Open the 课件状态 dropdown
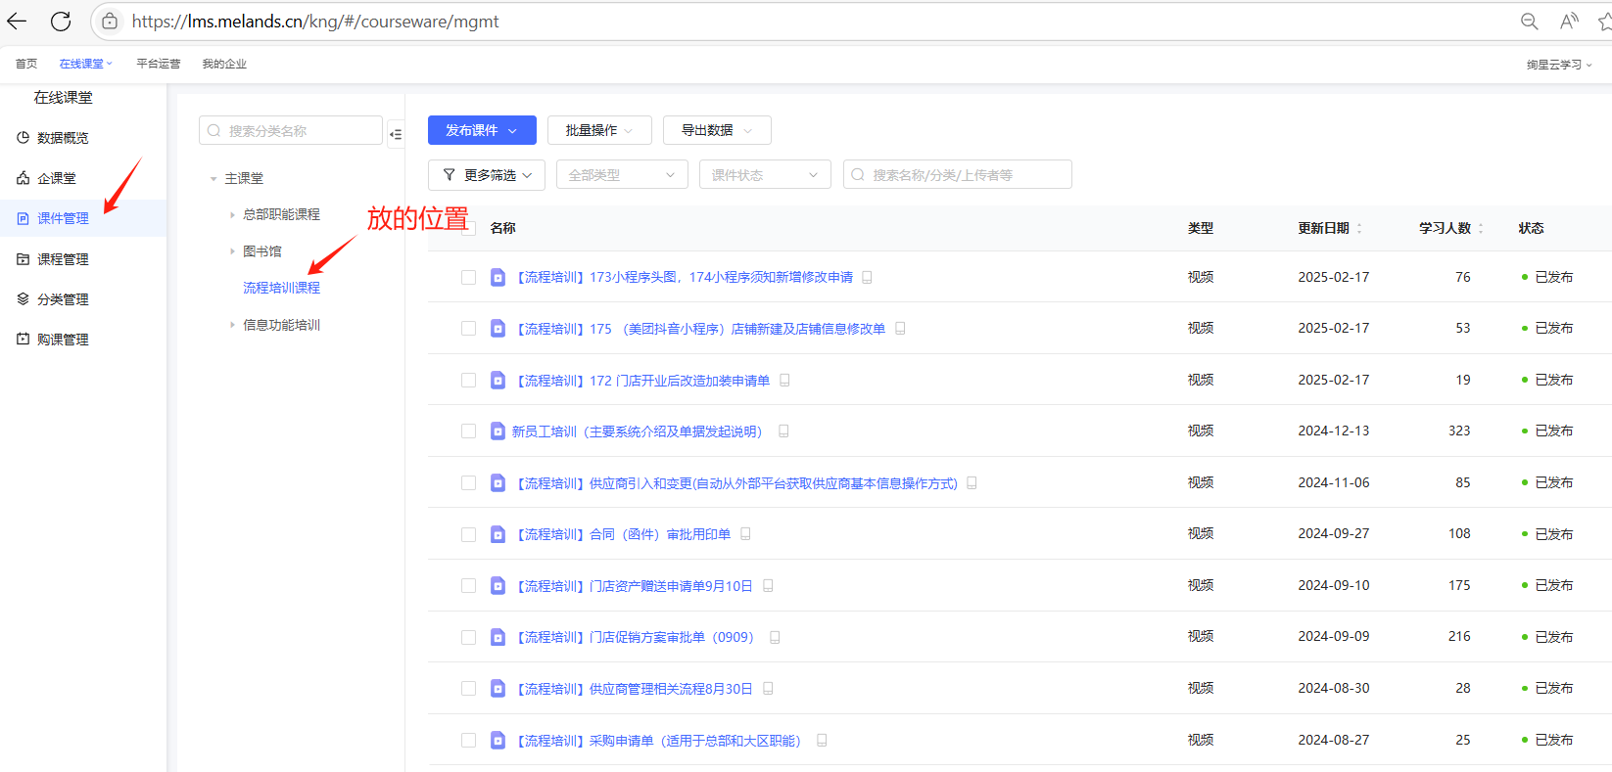Image resolution: width=1612 pixels, height=772 pixels. 764,175
